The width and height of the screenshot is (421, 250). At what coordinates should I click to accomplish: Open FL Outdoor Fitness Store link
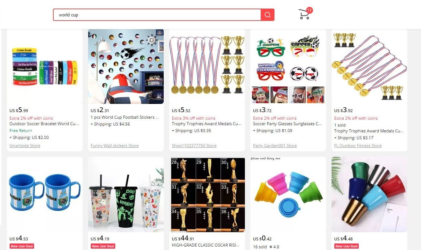[x=358, y=146]
